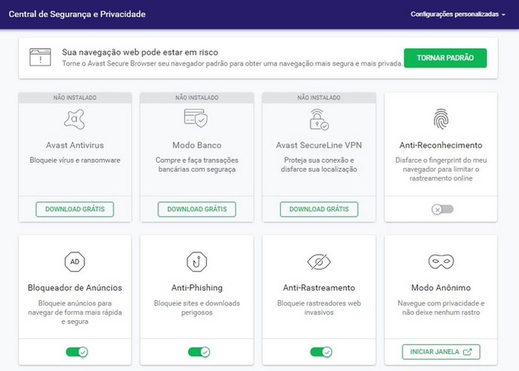Disable the Bloqueador de Anúncios toggle
519x371 pixels.
click(76, 352)
